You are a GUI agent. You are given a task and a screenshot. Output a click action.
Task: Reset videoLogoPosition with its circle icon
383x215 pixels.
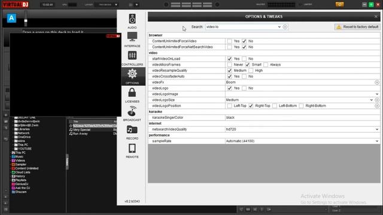377,106
